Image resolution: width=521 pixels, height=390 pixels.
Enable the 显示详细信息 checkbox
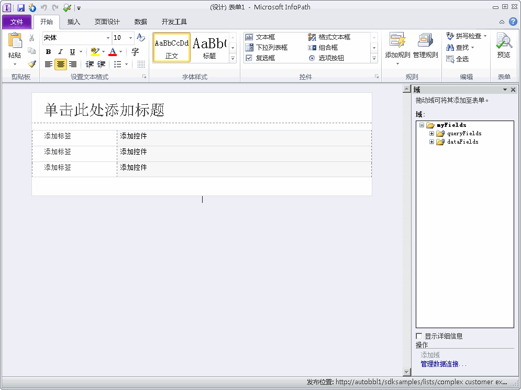pyautogui.click(x=419, y=336)
